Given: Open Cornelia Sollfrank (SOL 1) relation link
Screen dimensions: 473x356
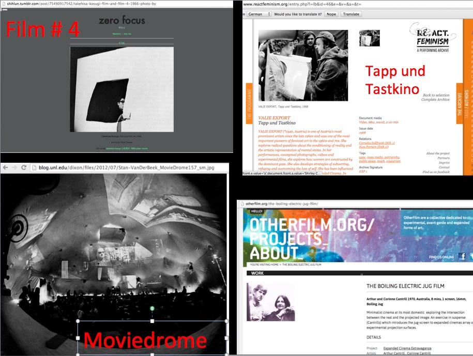Looking at the screenshot, I should pyautogui.click(x=377, y=143).
